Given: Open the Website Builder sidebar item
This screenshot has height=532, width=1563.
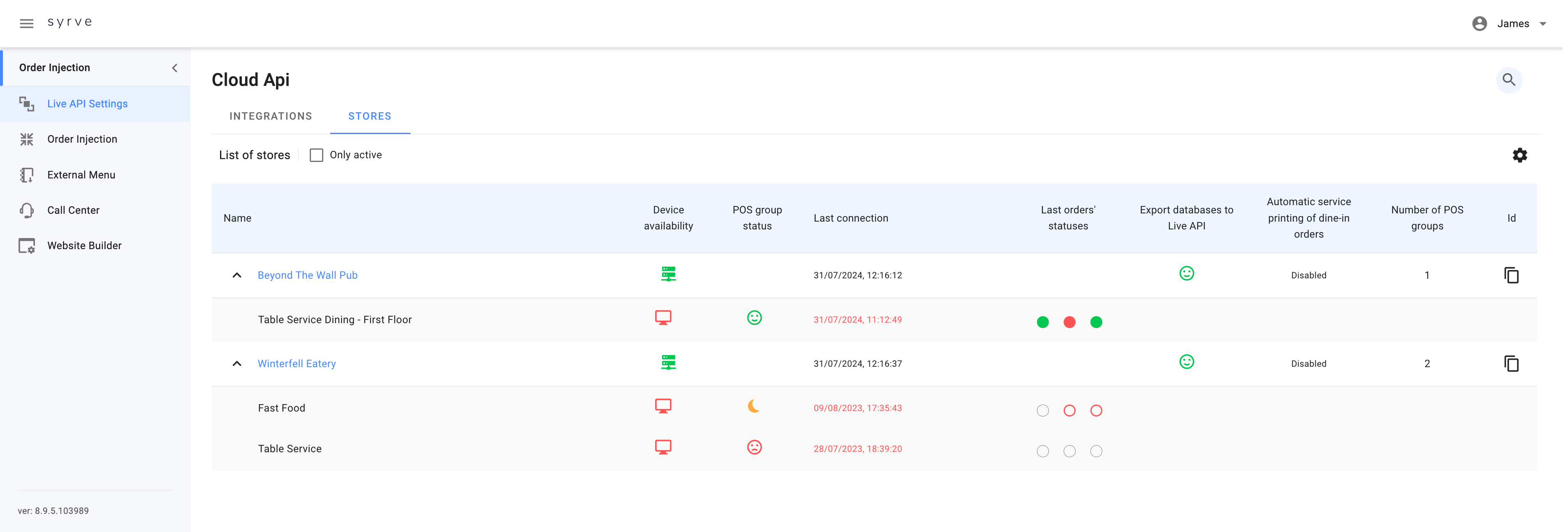Looking at the screenshot, I should [x=84, y=246].
